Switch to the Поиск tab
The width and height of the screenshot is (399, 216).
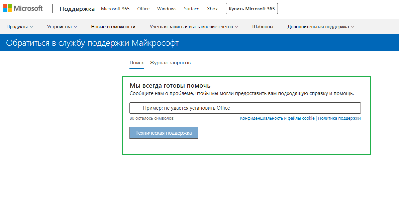137,63
